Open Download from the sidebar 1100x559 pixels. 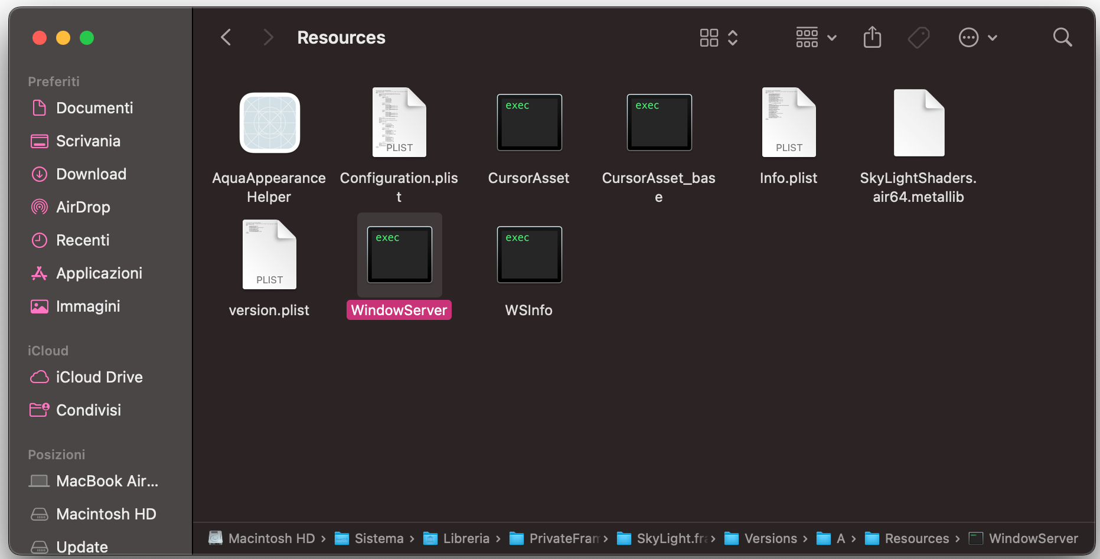coord(91,174)
